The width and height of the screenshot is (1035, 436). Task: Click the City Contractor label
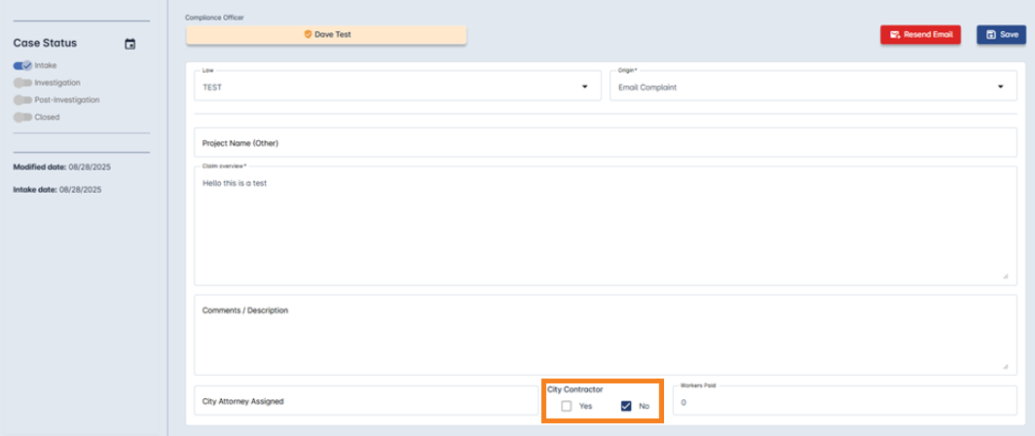pyautogui.click(x=574, y=390)
